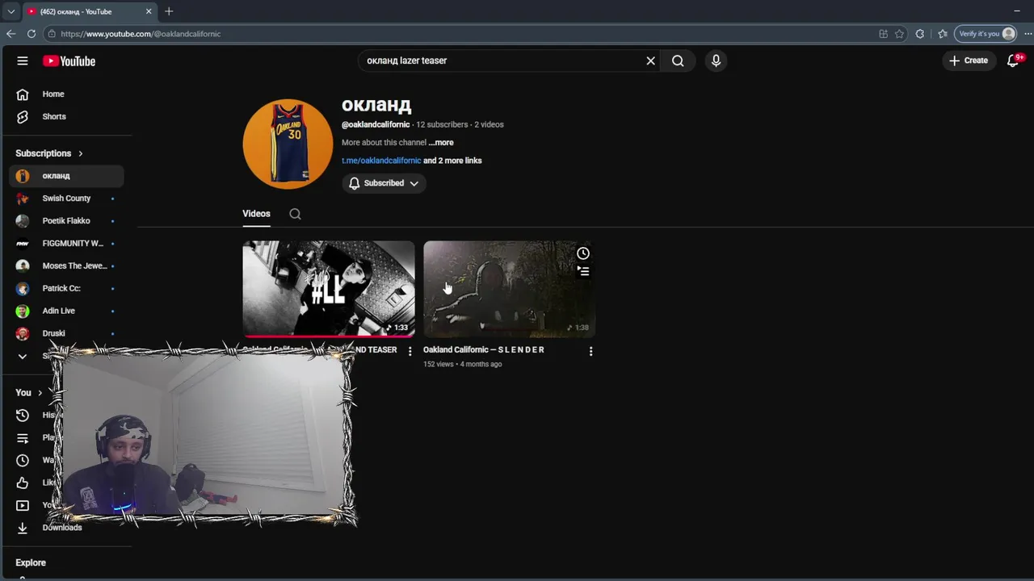Select the Videos tab
This screenshot has height=581, width=1034.
[x=256, y=214]
